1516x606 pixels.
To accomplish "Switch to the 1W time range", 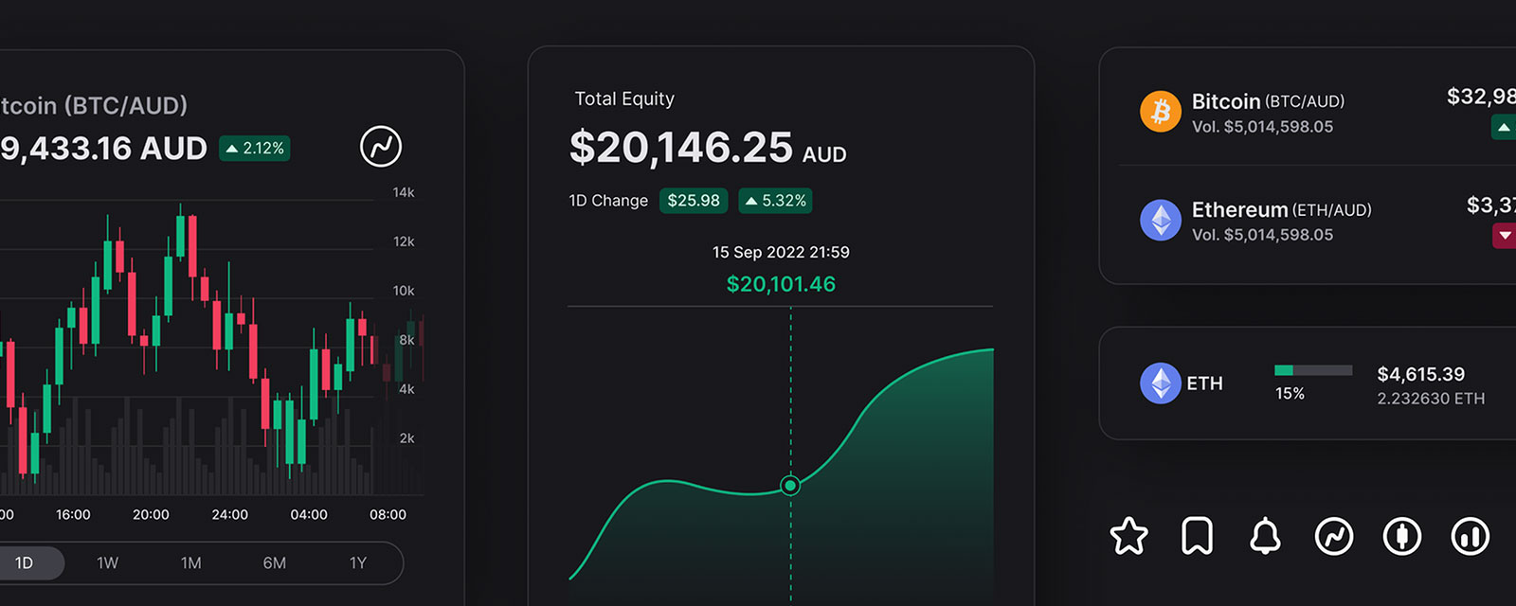I will pos(108,562).
